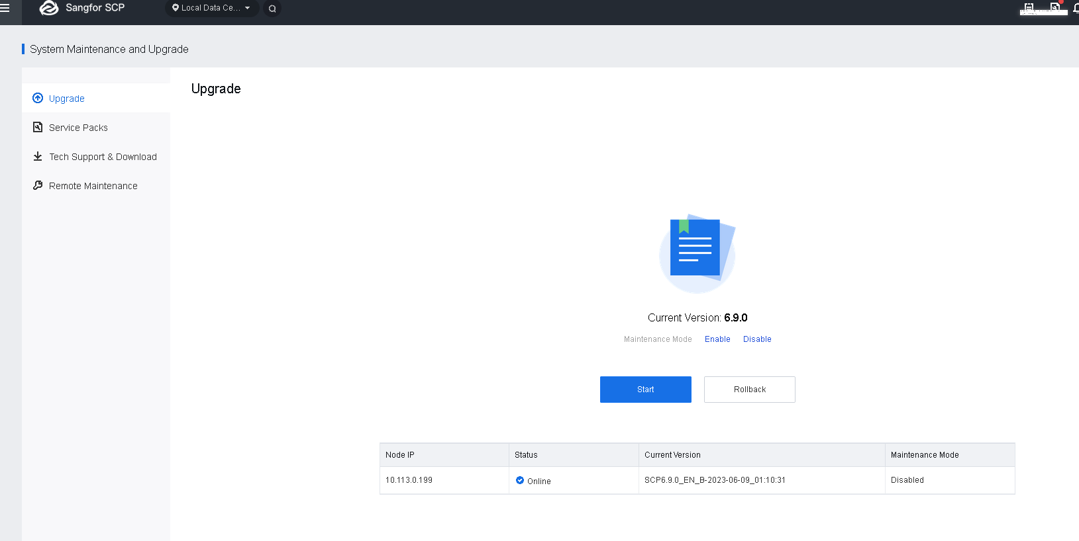The image size is (1079, 541).
Task: Enable Maintenance Mode
Action: pyautogui.click(x=717, y=339)
